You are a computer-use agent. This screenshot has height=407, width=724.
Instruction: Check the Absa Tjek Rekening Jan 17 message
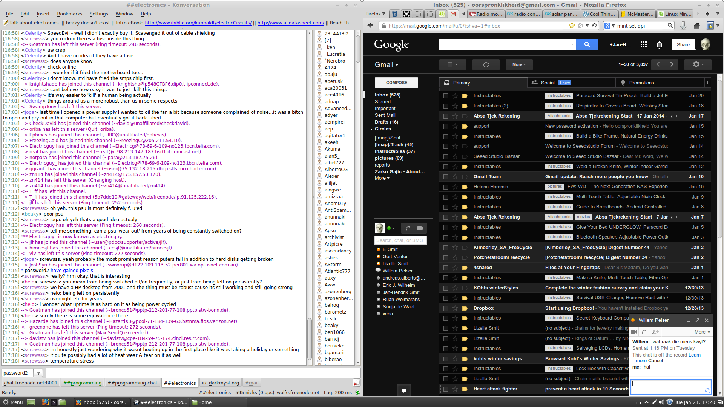click(x=446, y=116)
